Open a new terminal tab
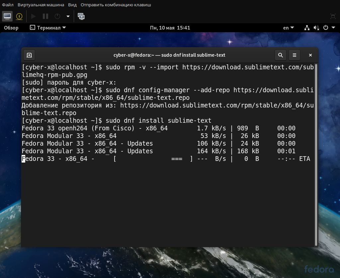 [29, 55]
